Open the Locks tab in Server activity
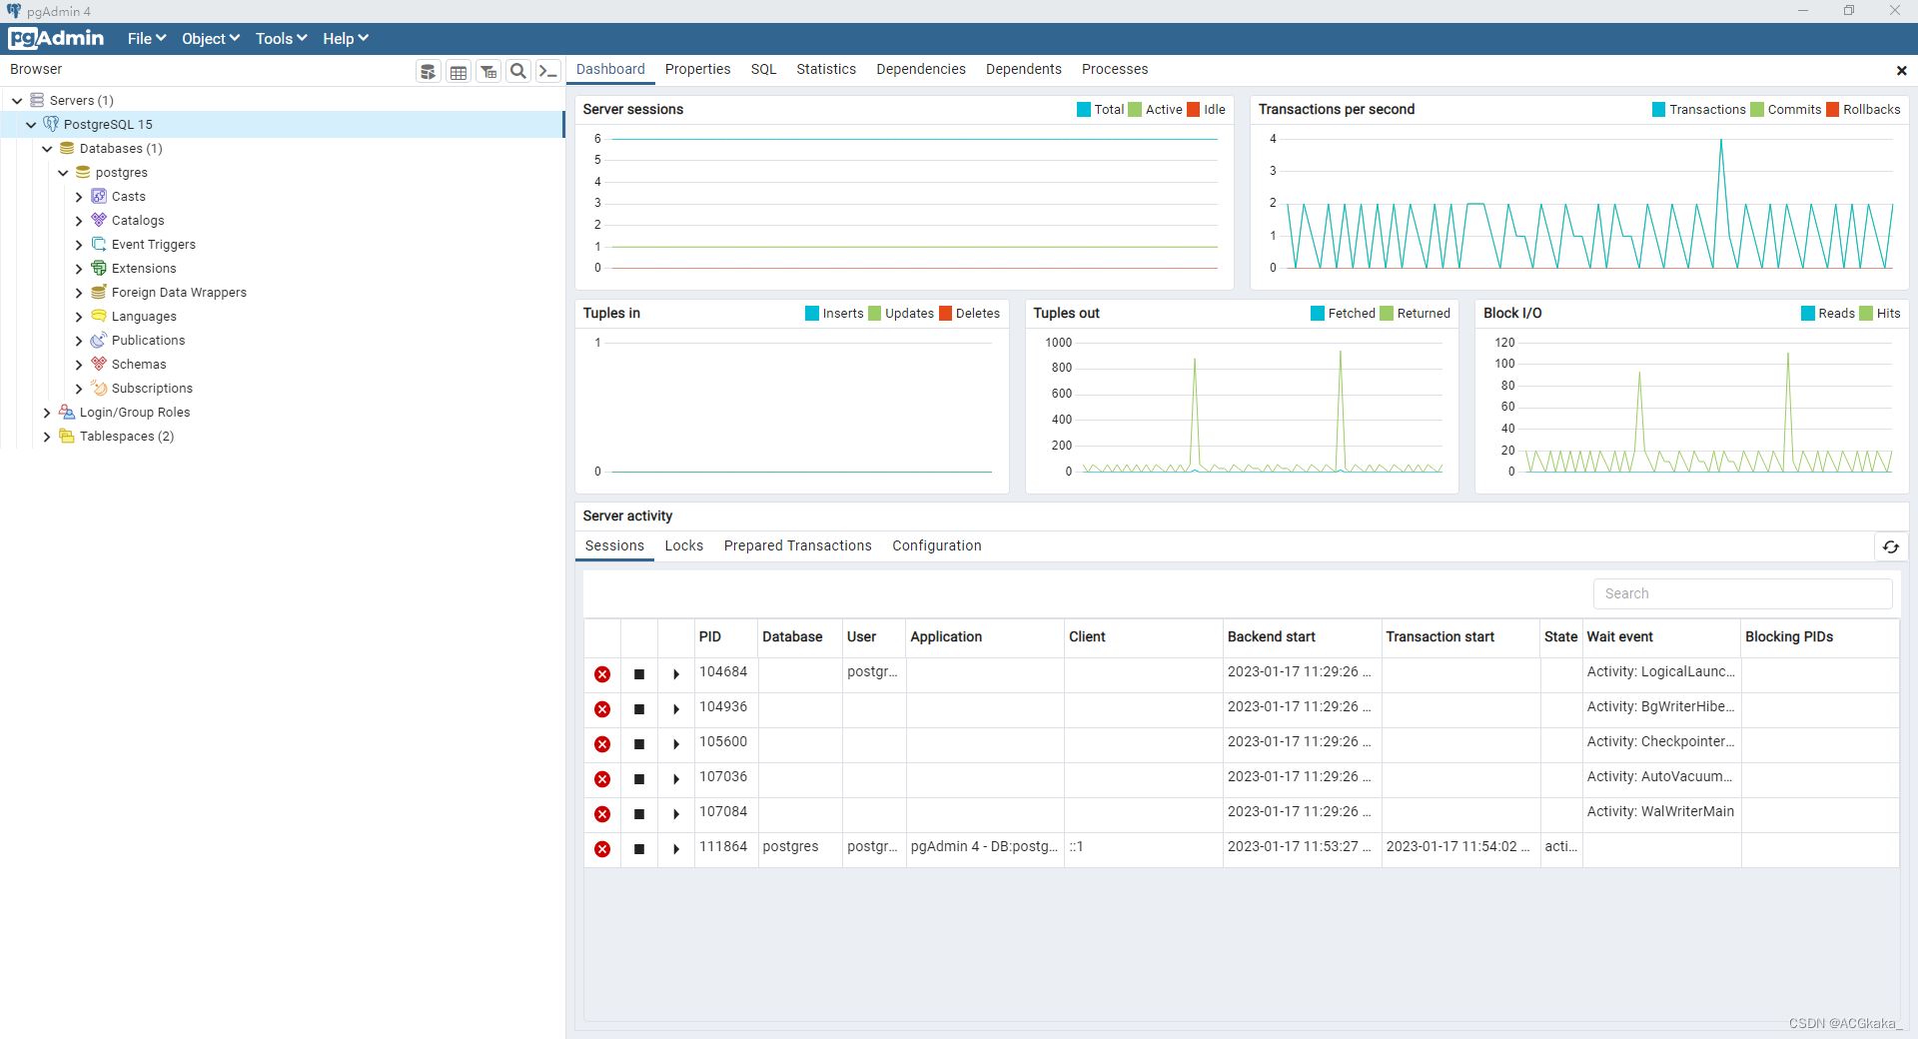This screenshot has height=1039, width=1918. coord(683,545)
